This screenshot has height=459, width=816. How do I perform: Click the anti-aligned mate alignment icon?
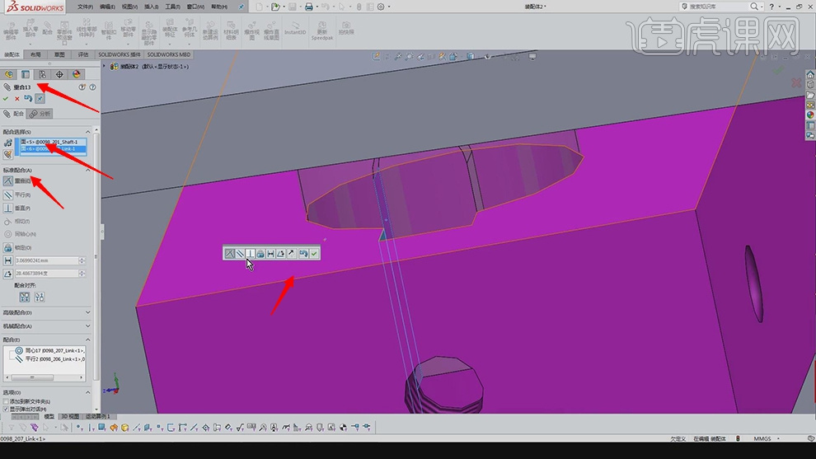[39, 297]
